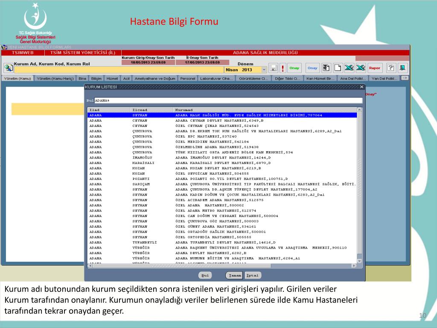Select ÖZEL CEYHAN ÇINAR HASTANESİ row
The width and height of the screenshot is (437, 328).
click(222, 126)
